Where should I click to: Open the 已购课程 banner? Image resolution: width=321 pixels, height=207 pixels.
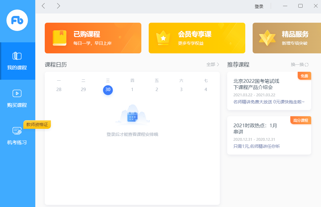93,38
